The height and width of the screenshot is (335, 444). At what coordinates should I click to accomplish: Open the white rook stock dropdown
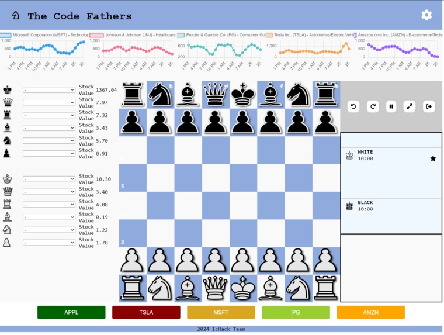point(49,205)
